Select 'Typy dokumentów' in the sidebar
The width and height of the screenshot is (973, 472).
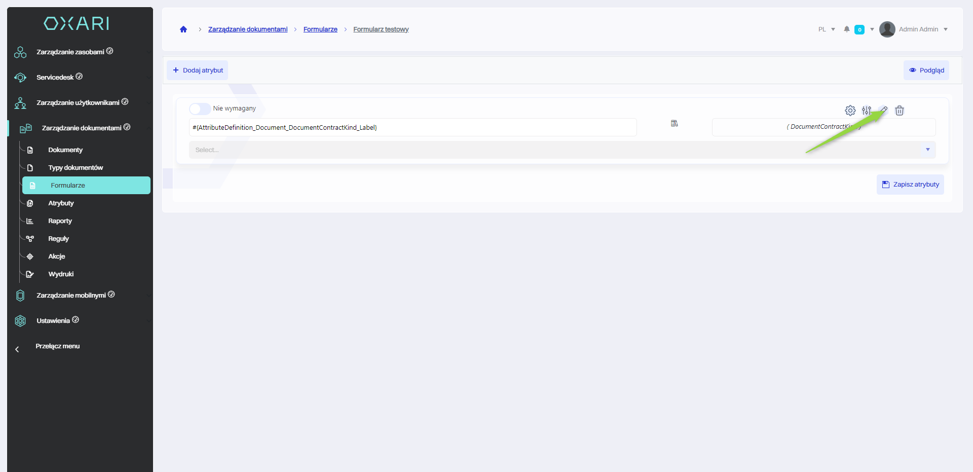pos(76,168)
